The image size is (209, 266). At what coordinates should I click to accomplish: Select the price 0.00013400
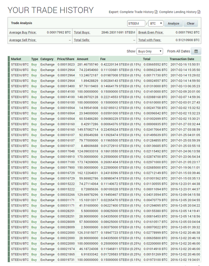coord(66,86)
